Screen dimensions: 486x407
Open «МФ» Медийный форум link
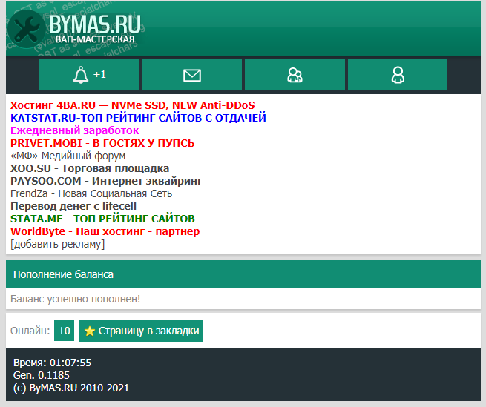tap(68, 156)
